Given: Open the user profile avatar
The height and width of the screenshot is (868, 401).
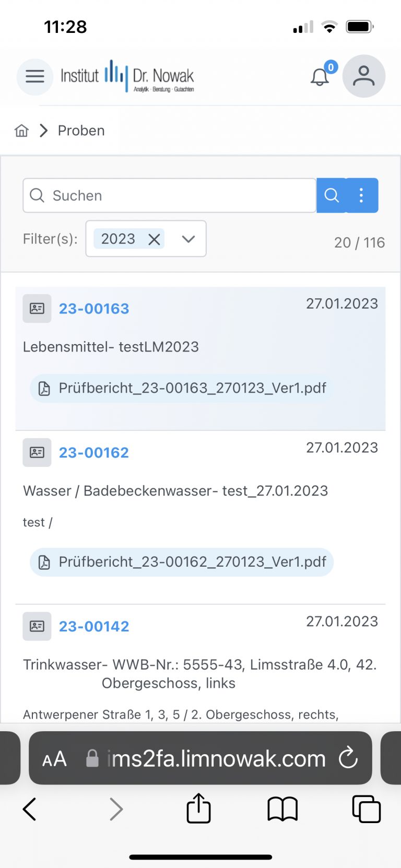Looking at the screenshot, I should coord(364,76).
